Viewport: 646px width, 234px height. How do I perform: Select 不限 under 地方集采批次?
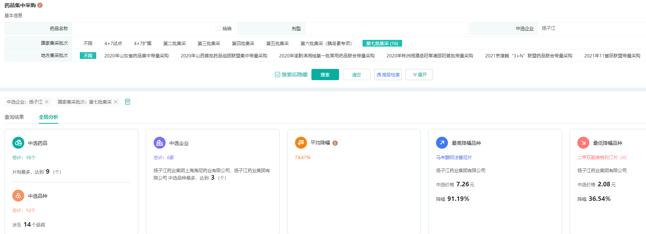click(88, 56)
